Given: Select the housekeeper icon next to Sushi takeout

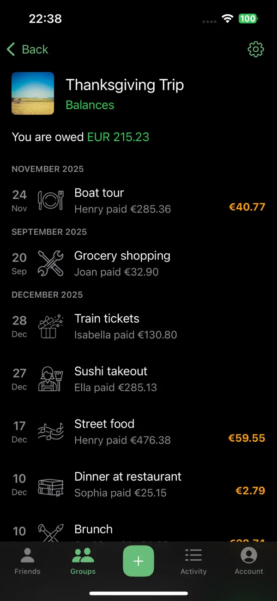Looking at the screenshot, I should (x=51, y=379).
